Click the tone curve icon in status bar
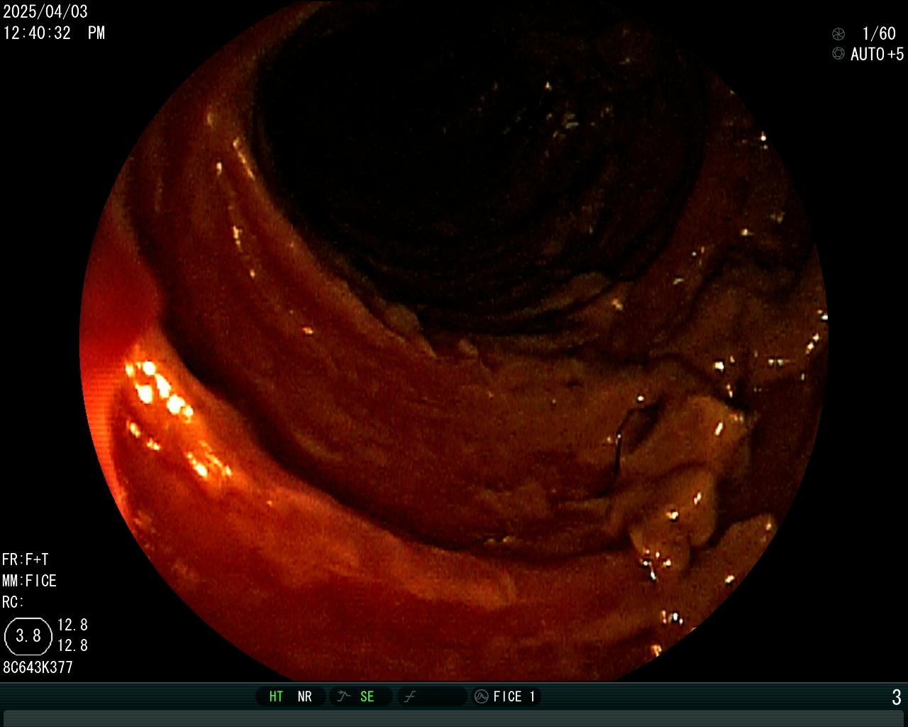 (x=409, y=696)
